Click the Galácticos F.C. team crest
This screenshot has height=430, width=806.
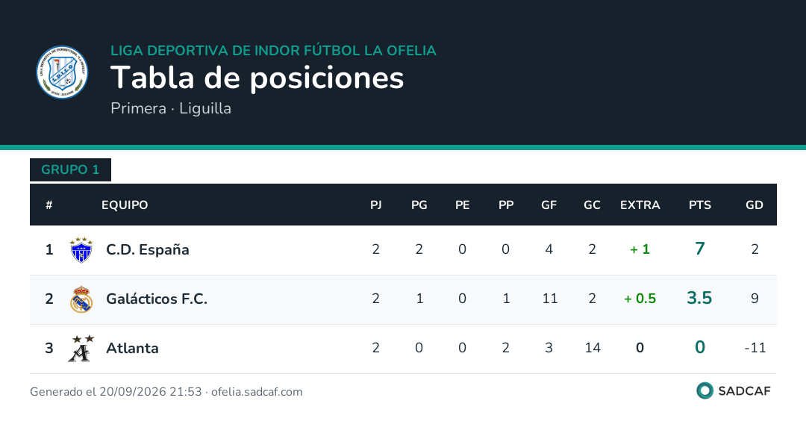tap(81, 299)
